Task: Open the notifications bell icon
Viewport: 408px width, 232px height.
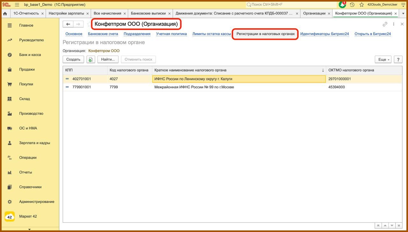Action: tap(342, 5)
